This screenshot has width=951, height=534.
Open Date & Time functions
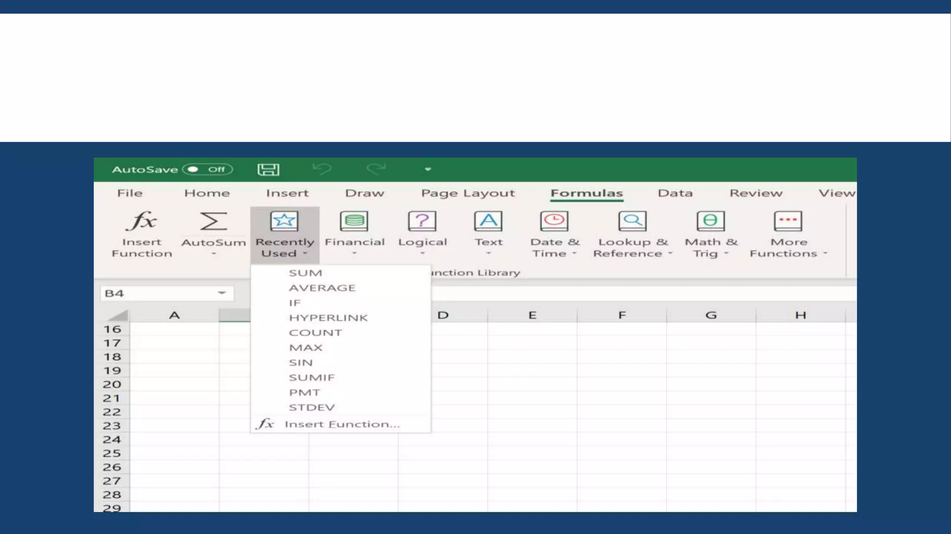(554, 222)
